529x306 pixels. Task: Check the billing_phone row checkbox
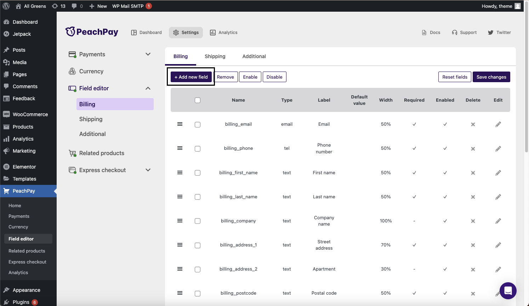198,149
